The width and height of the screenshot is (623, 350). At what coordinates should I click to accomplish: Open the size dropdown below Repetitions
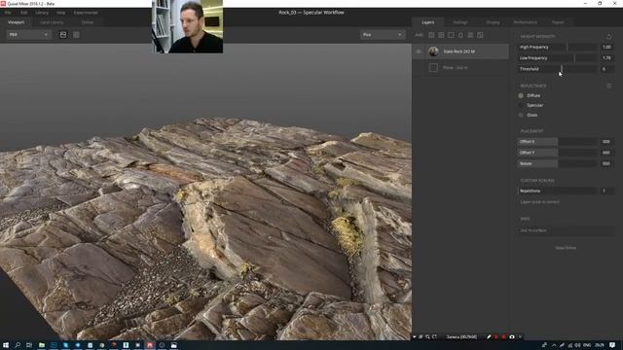[x=566, y=230]
